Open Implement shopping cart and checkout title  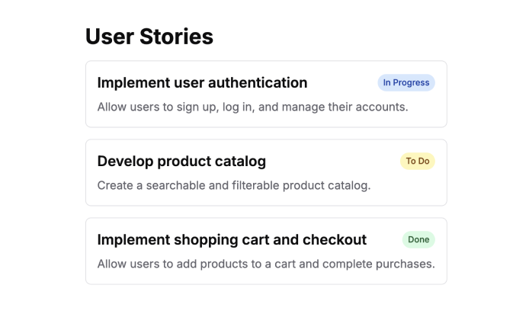pos(232,240)
